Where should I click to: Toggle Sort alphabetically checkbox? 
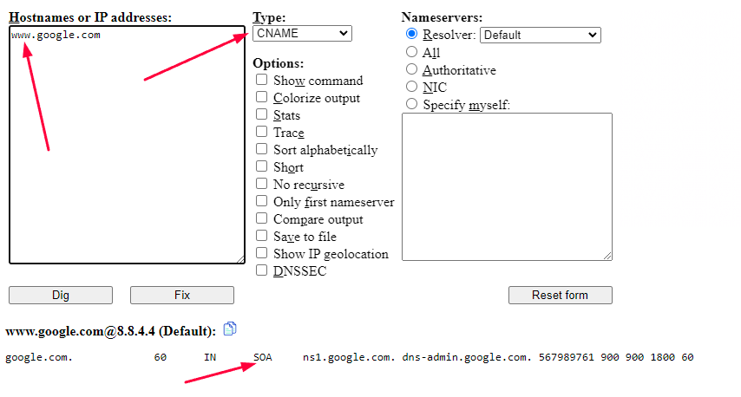(x=261, y=149)
